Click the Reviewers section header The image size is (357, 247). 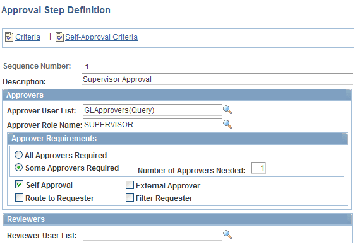coord(178,219)
